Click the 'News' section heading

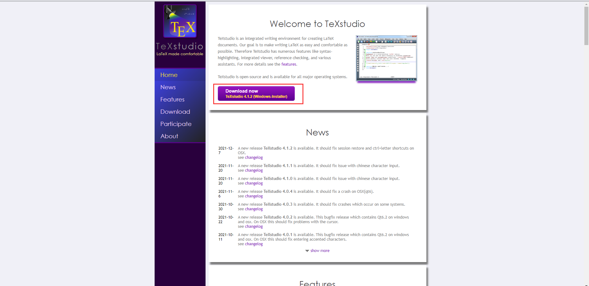coord(317,132)
